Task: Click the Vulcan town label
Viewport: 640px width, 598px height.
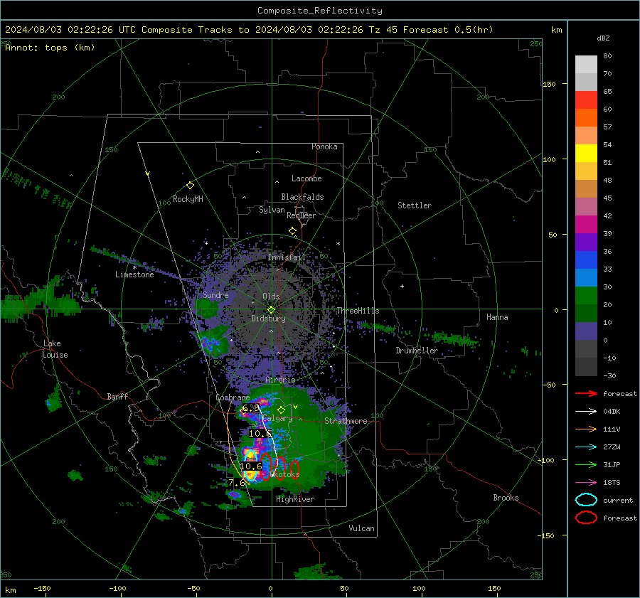Action: coord(361,528)
